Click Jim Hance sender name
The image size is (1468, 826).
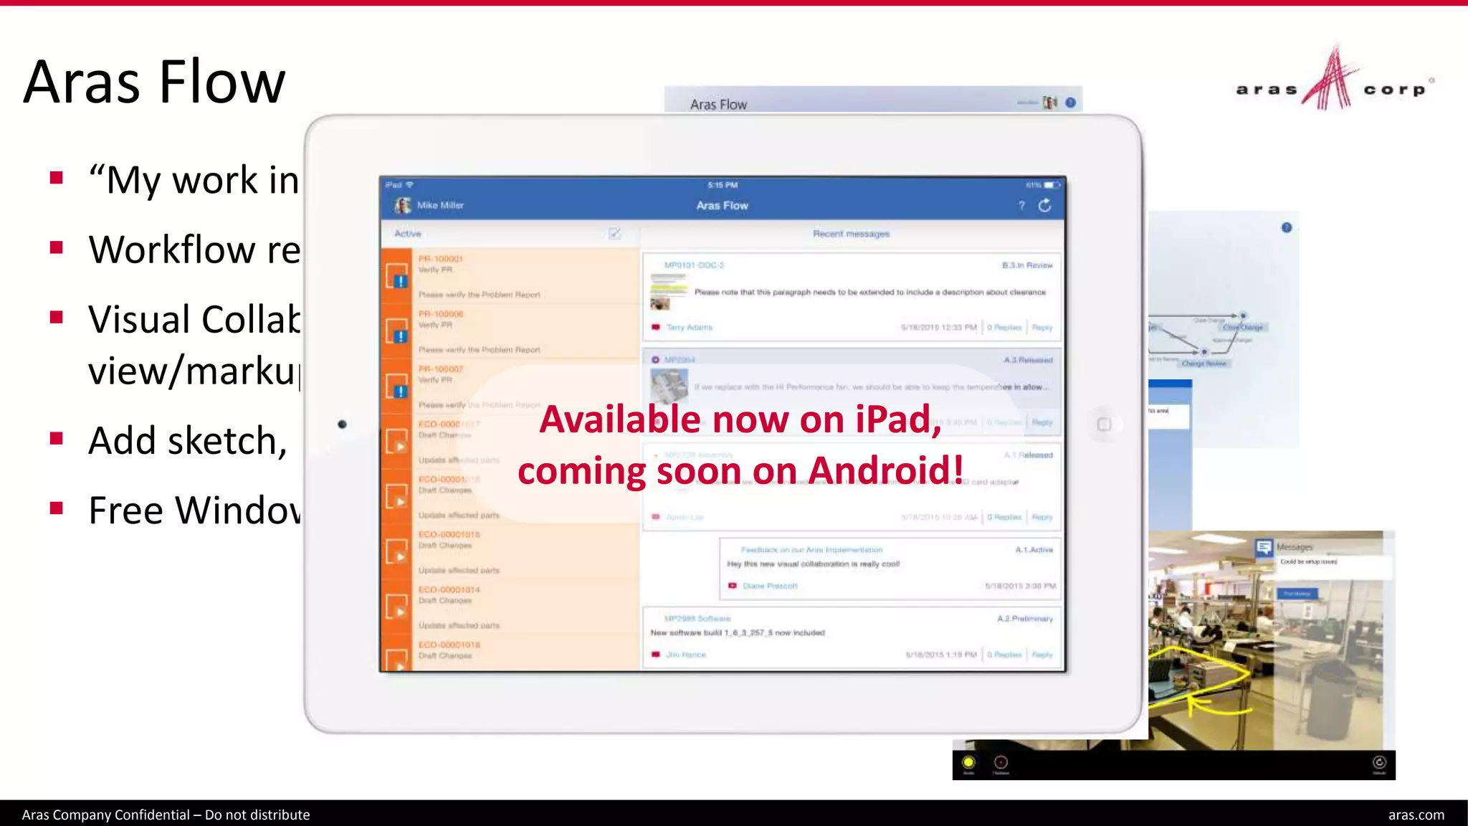686,655
